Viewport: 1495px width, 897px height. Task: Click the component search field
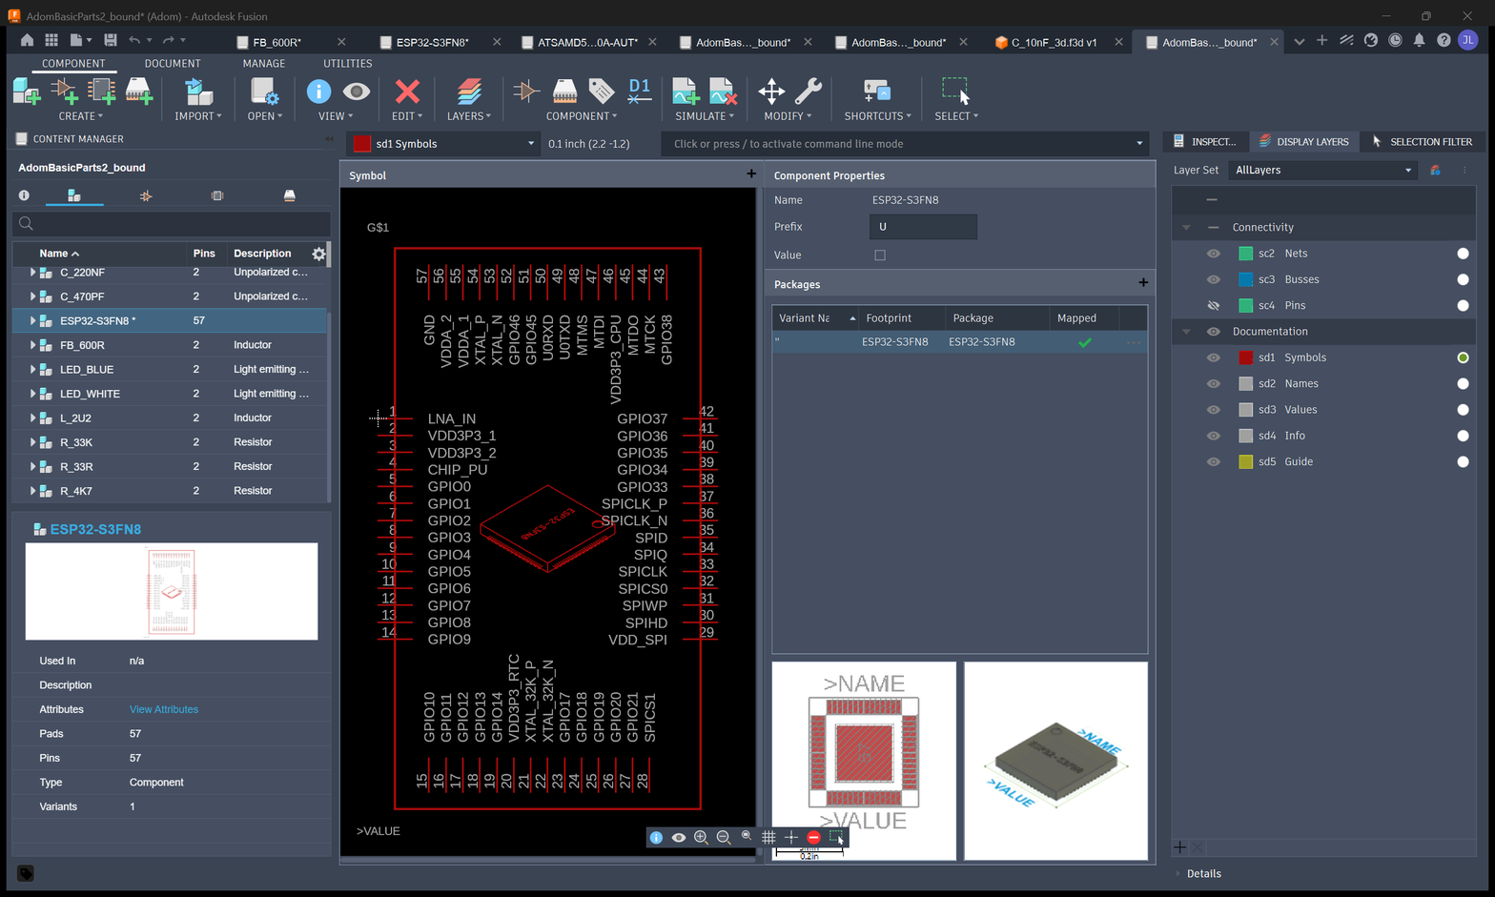[172, 224]
